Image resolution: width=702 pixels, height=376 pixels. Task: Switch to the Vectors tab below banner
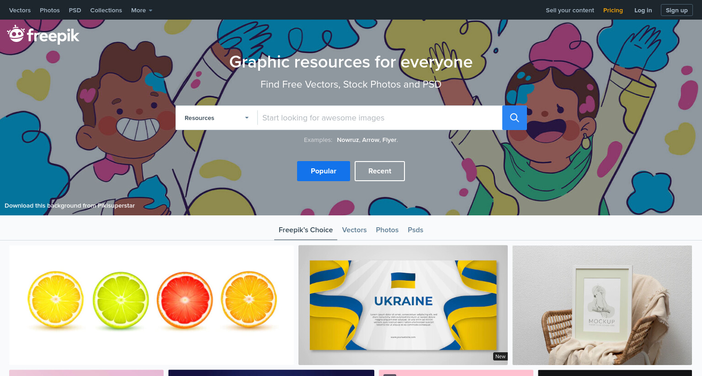[x=354, y=230]
